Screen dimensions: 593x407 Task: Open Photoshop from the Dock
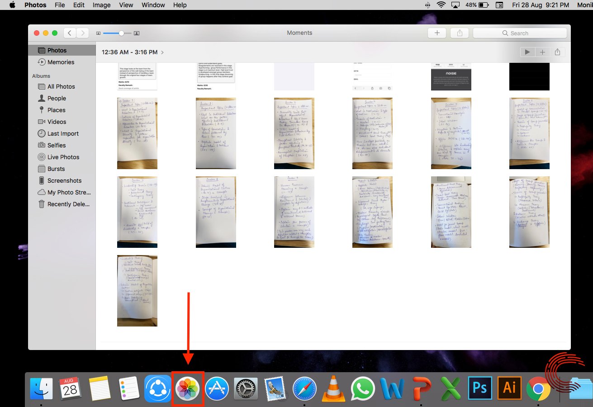[480, 389]
